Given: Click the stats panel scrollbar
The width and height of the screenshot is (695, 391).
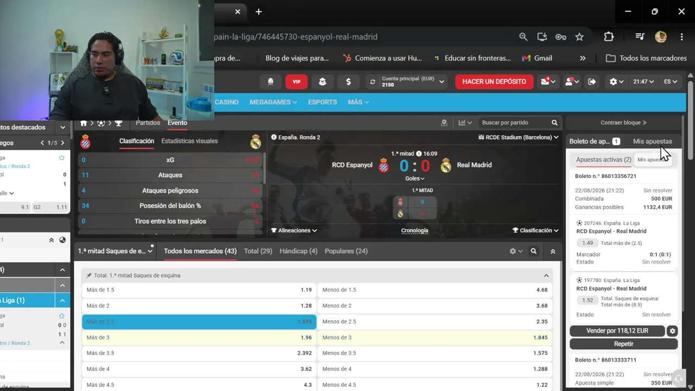Looking at the screenshot, I should click(264, 168).
